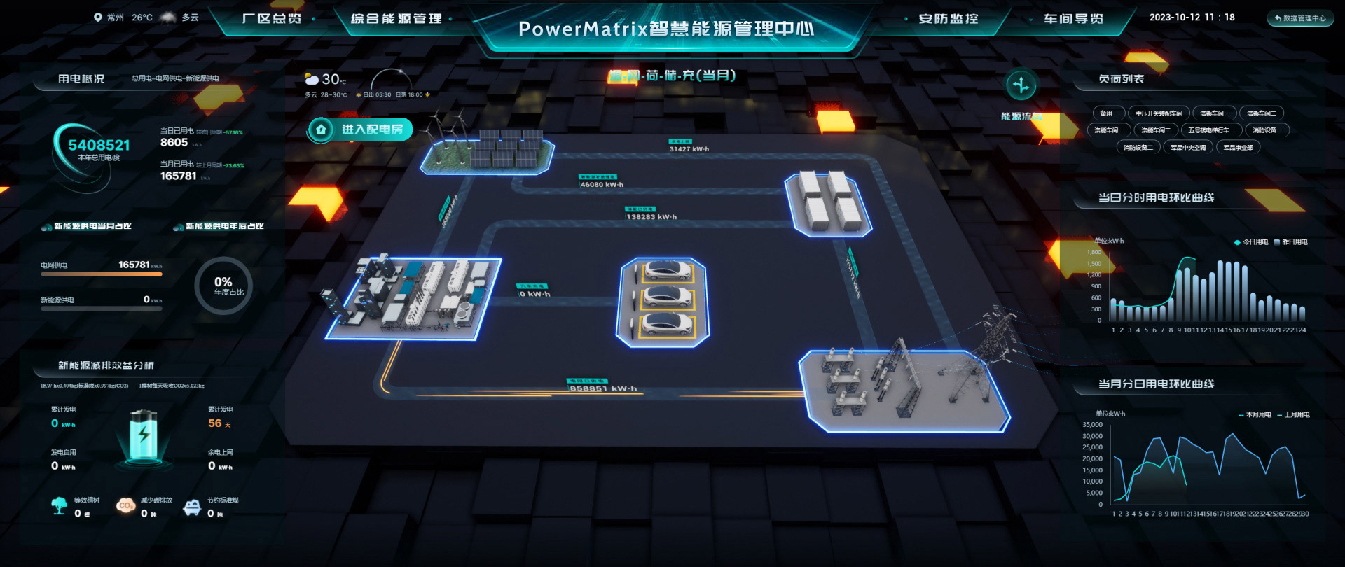The width and height of the screenshot is (1345, 567).
Task: Select 军品事业部 load tag
Action: (1239, 148)
